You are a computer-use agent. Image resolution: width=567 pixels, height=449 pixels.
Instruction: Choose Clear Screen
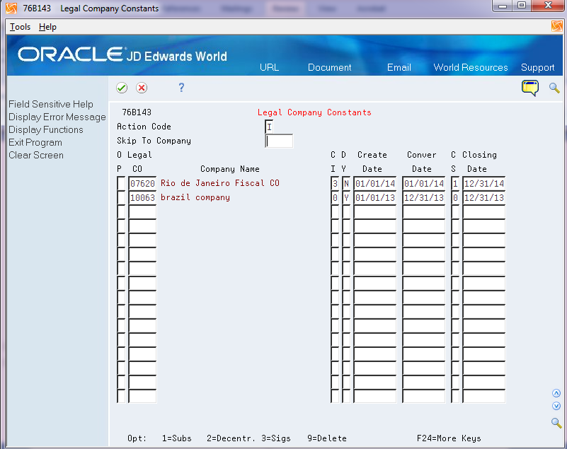(x=36, y=155)
